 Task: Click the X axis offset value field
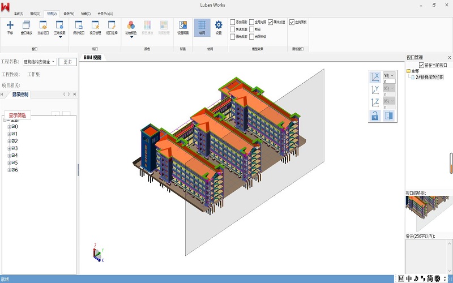coord(389,82)
